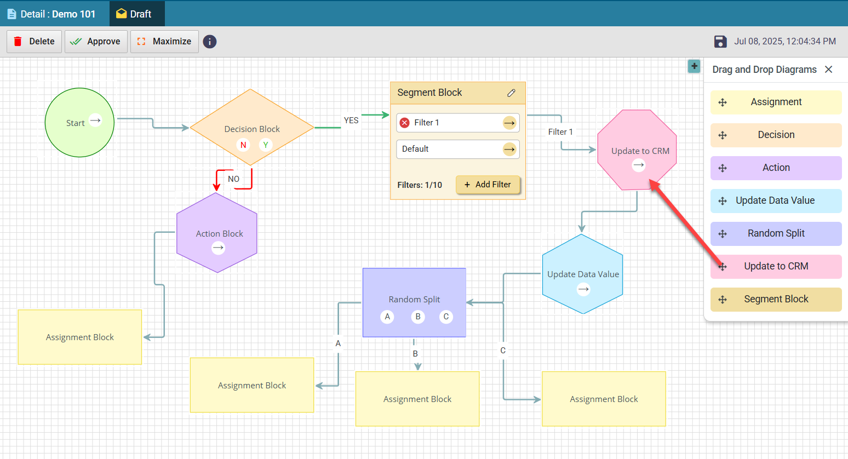Image resolution: width=848 pixels, height=459 pixels.
Task: Click the Delete button
Action: (x=34, y=42)
